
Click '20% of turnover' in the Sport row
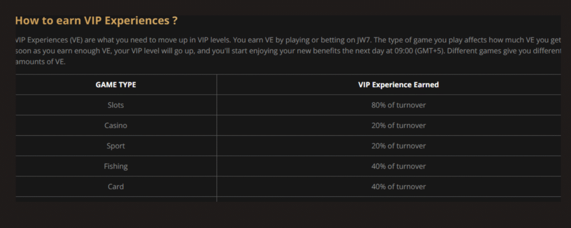coord(398,146)
